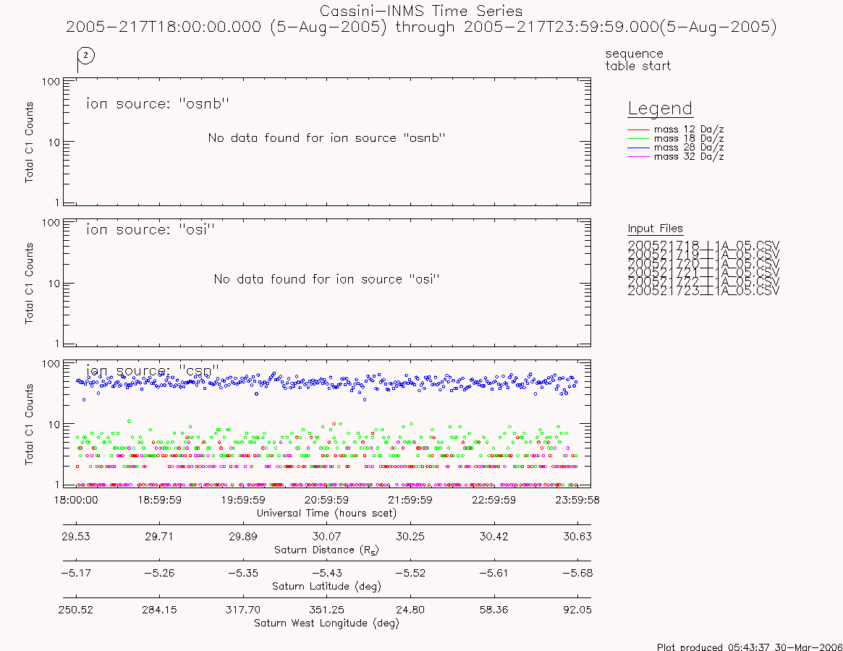Click the 'ion source: "osnb"' panel label
The image size is (843, 651).
[158, 103]
